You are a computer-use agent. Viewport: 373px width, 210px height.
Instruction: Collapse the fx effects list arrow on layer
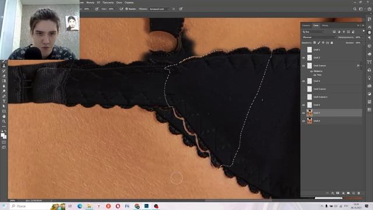point(361,66)
